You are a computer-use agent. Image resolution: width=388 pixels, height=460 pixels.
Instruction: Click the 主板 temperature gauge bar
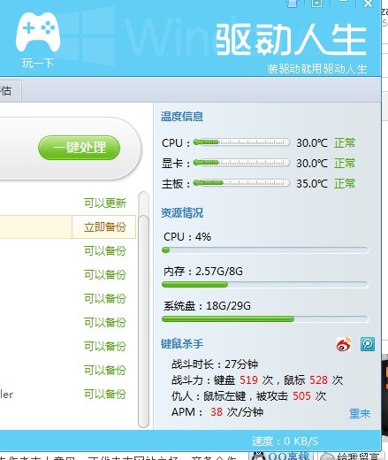241,183
